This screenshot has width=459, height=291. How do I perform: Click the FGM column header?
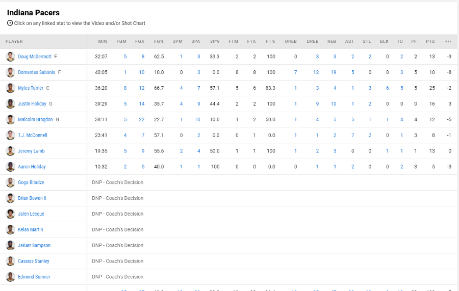tap(121, 41)
